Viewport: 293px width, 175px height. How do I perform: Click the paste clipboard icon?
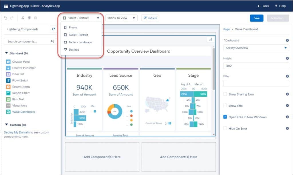tap(35, 18)
